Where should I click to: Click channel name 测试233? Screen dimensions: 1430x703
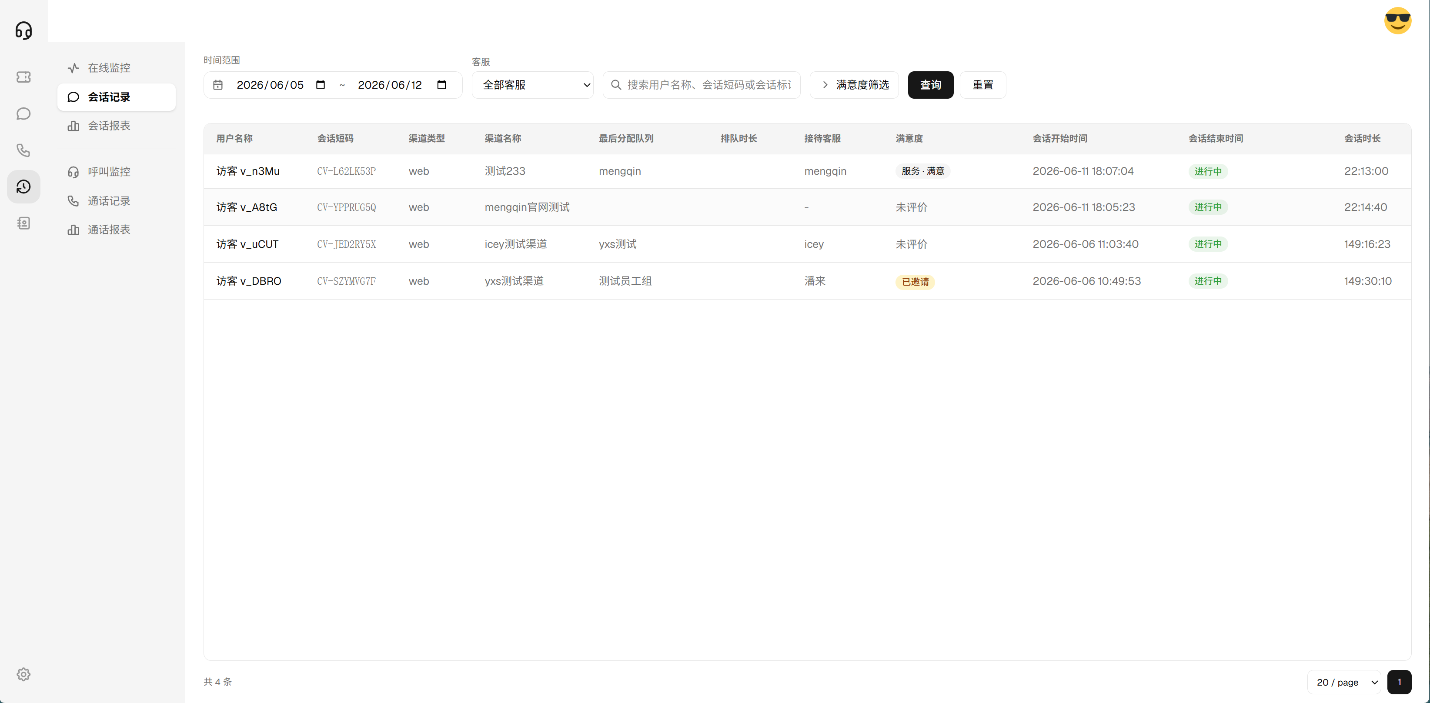click(x=505, y=171)
